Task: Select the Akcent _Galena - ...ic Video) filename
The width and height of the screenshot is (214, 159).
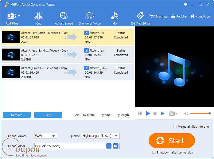Action: pos(45,68)
